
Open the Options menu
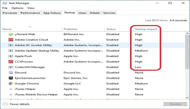pyautogui.click(x=17, y=8)
